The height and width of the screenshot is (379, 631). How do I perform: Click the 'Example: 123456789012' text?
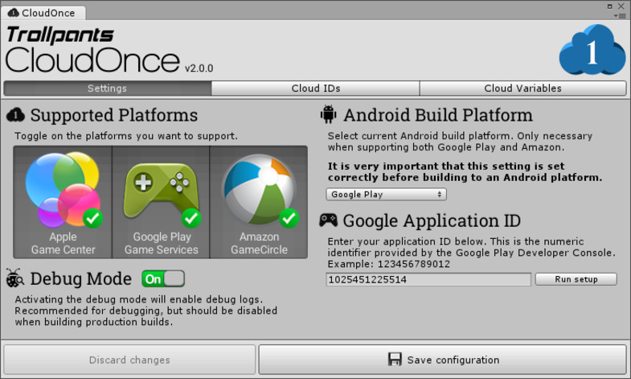pyautogui.click(x=389, y=264)
